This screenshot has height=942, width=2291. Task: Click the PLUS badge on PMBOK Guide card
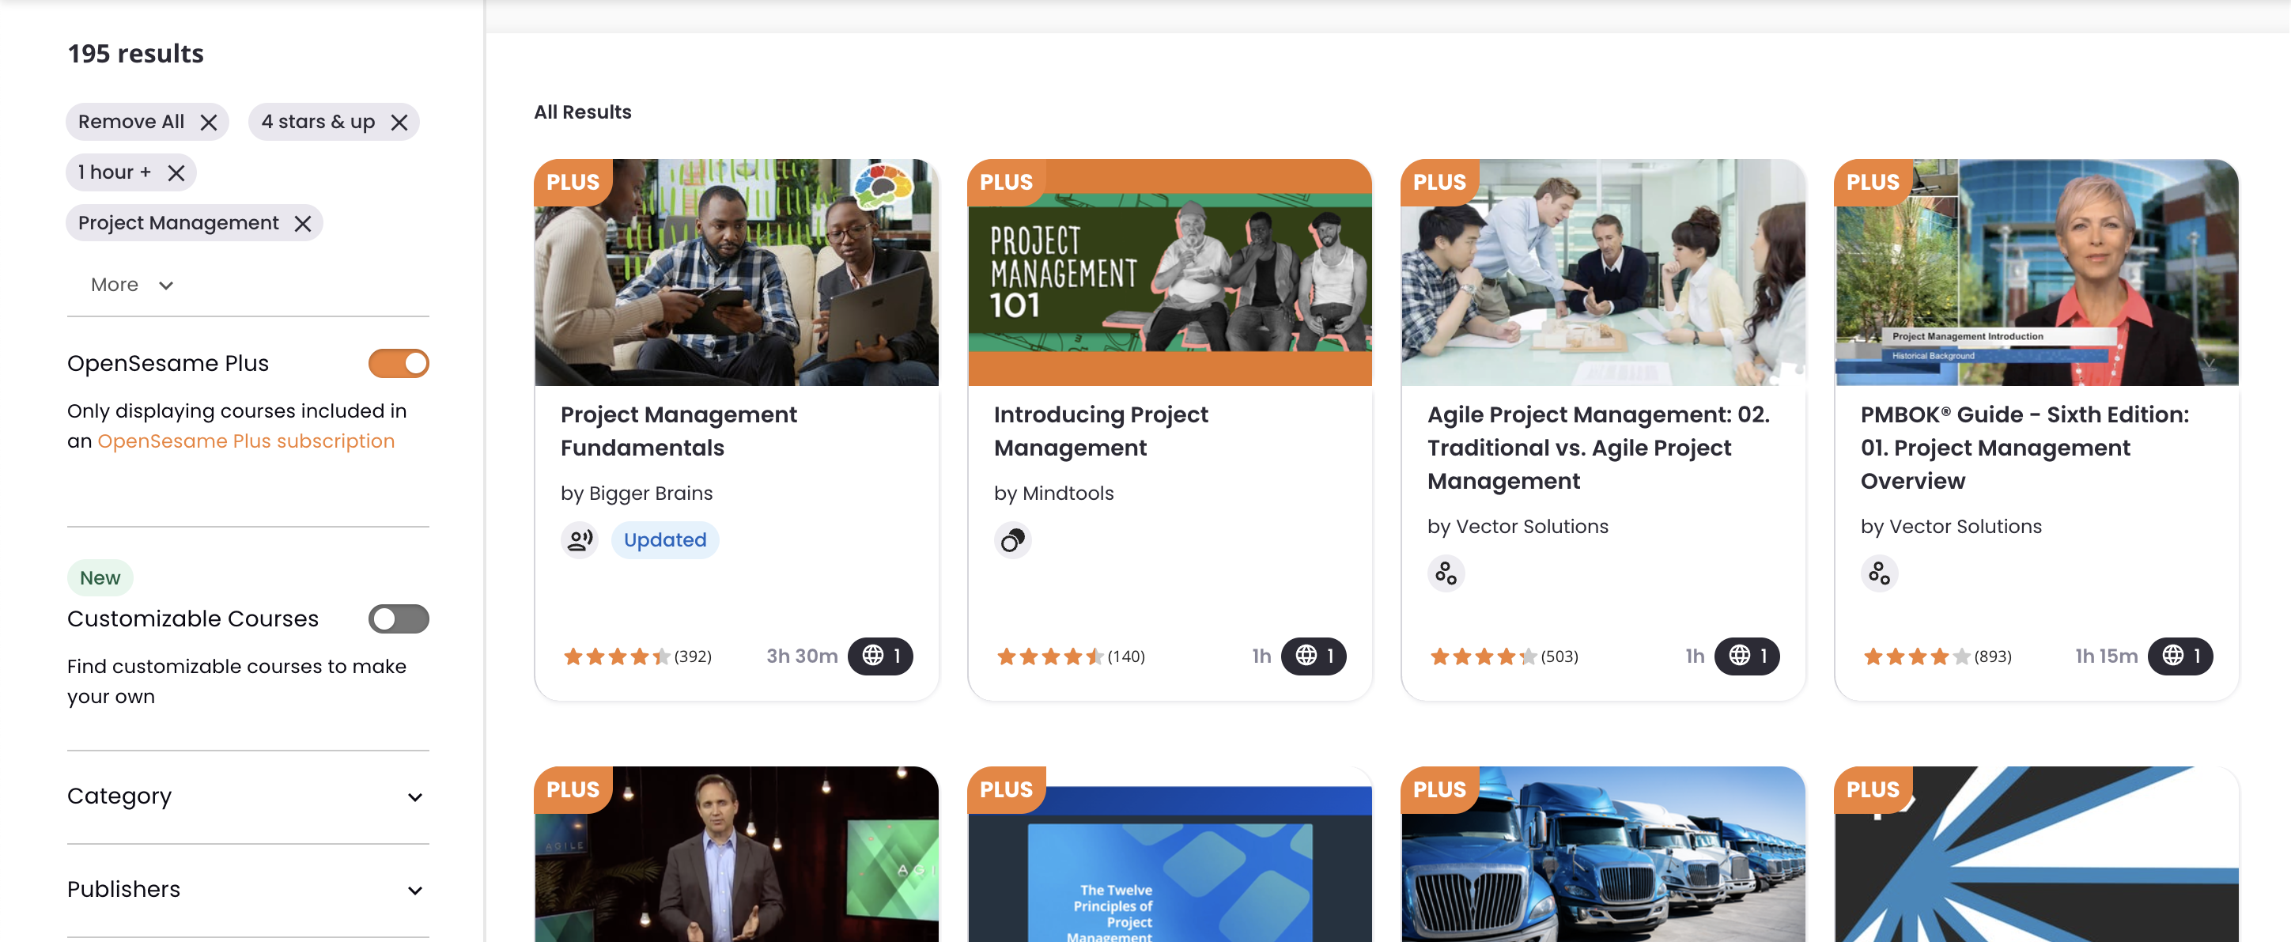(1873, 183)
